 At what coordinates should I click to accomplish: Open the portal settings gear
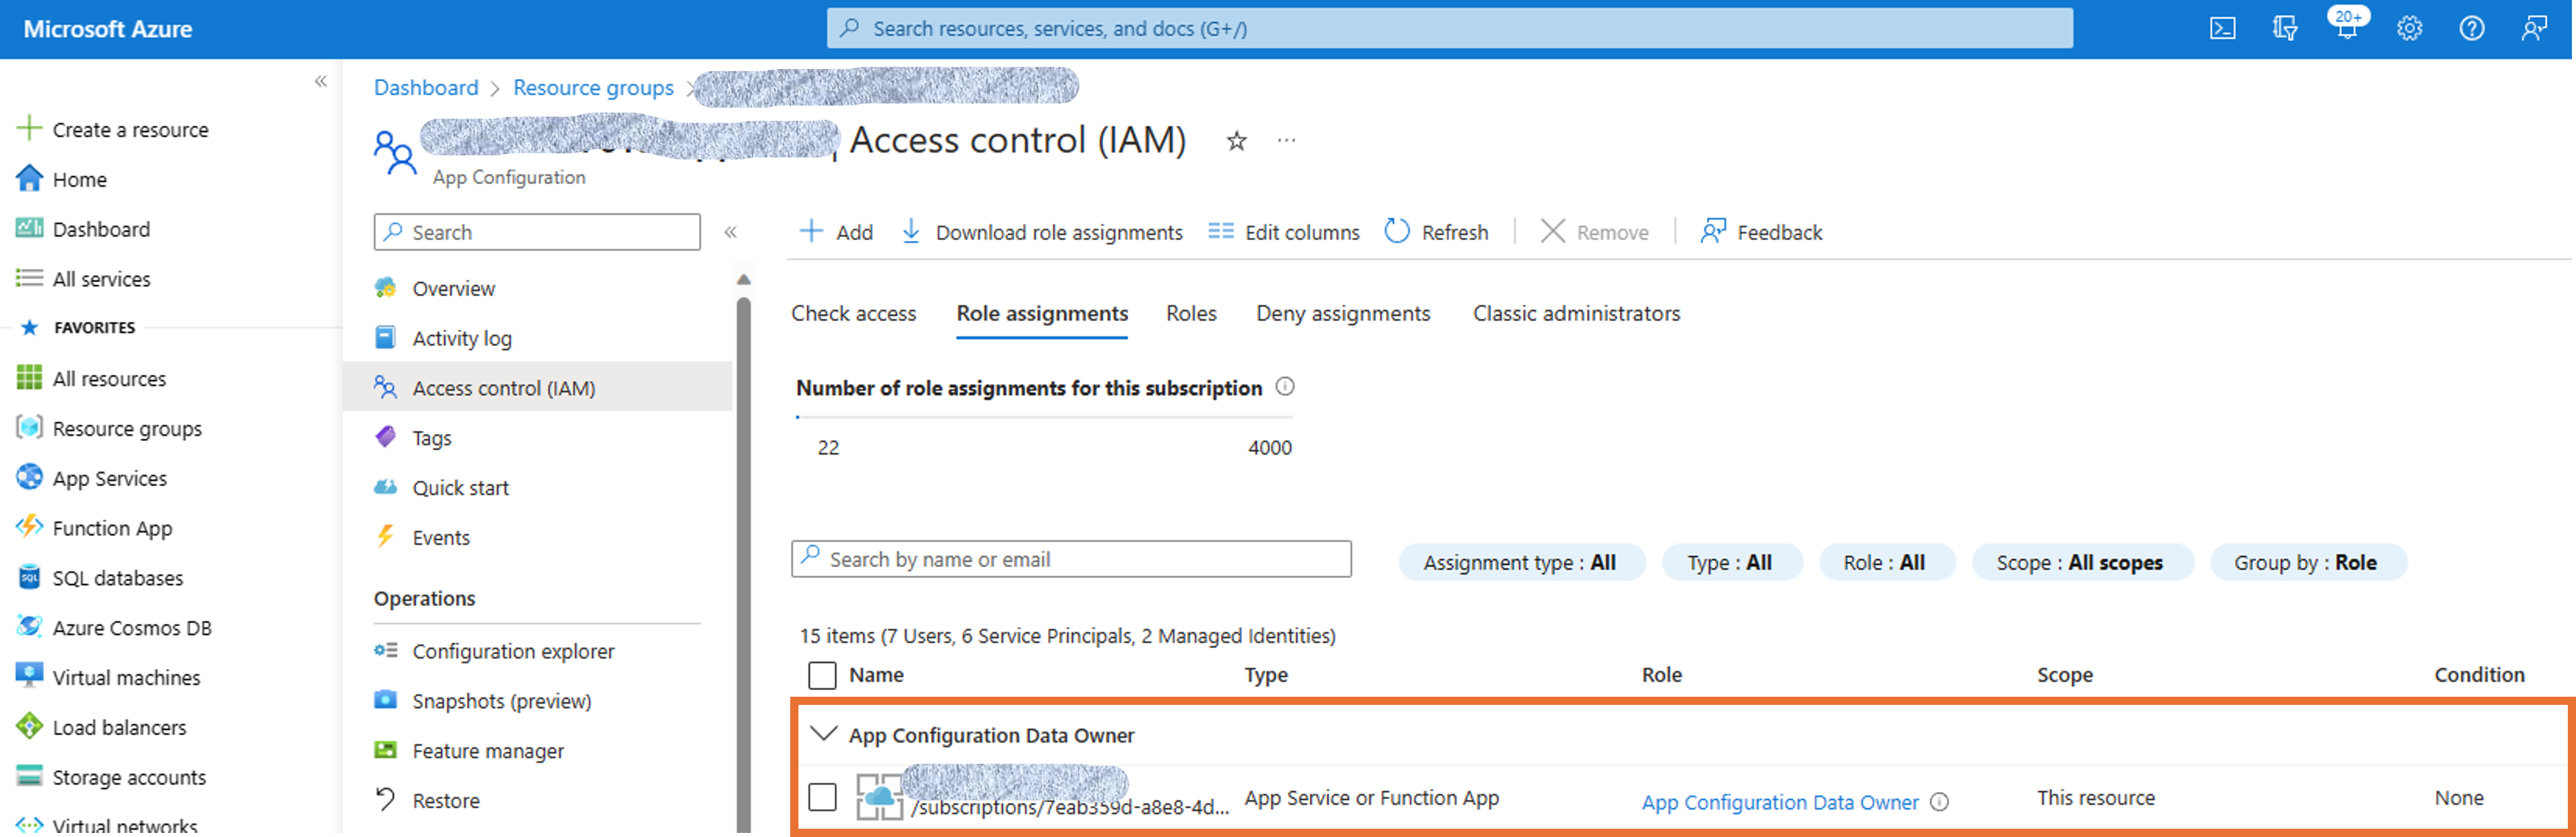(x=2410, y=28)
